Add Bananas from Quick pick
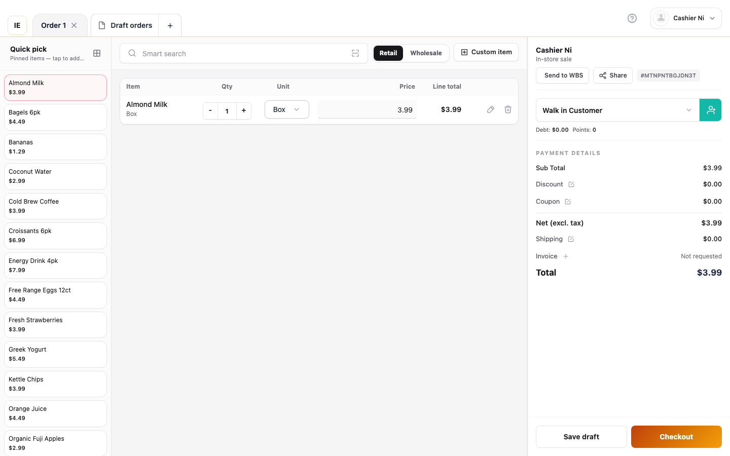The image size is (730, 456). tap(55, 147)
